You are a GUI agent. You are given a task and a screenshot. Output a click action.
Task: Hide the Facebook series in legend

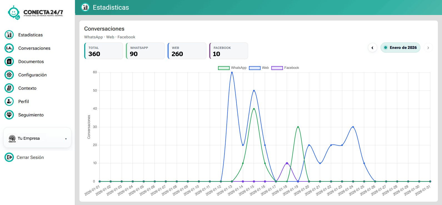(x=285, y=68)
